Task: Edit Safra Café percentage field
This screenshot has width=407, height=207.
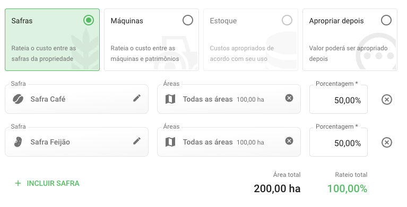Action: pyautogui.click(x=339, y=100)
